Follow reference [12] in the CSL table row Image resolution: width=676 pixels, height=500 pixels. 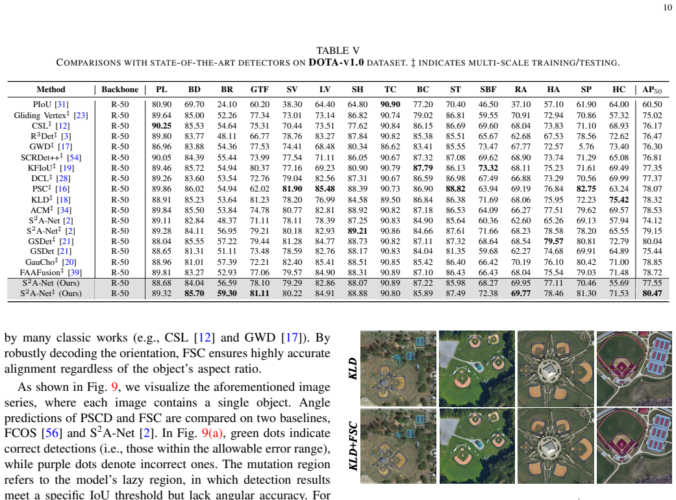tap(62, 125)
